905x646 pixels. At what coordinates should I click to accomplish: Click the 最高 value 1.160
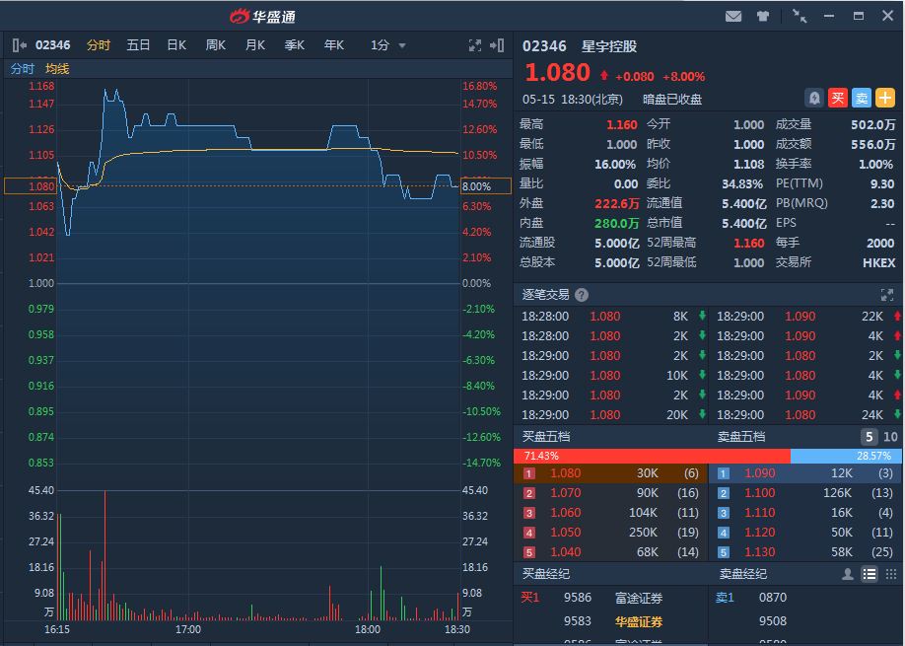pyautogui.click(x=622, y=124)
